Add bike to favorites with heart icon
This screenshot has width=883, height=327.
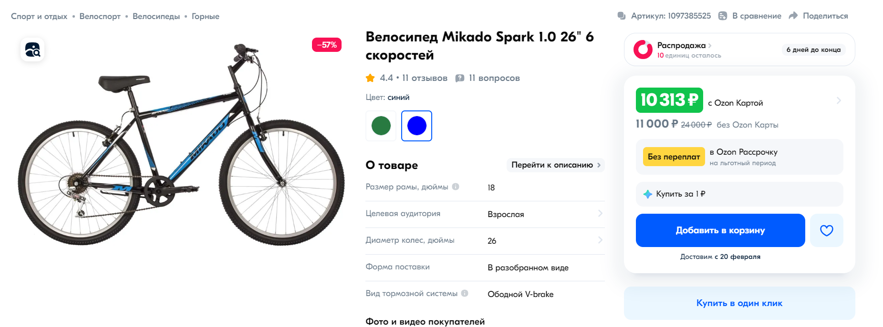pyautogui.click(x=826, y=230)
